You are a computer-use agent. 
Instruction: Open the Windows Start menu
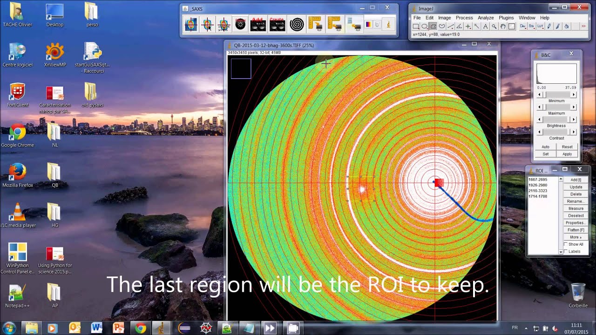(x=9, y=328)
